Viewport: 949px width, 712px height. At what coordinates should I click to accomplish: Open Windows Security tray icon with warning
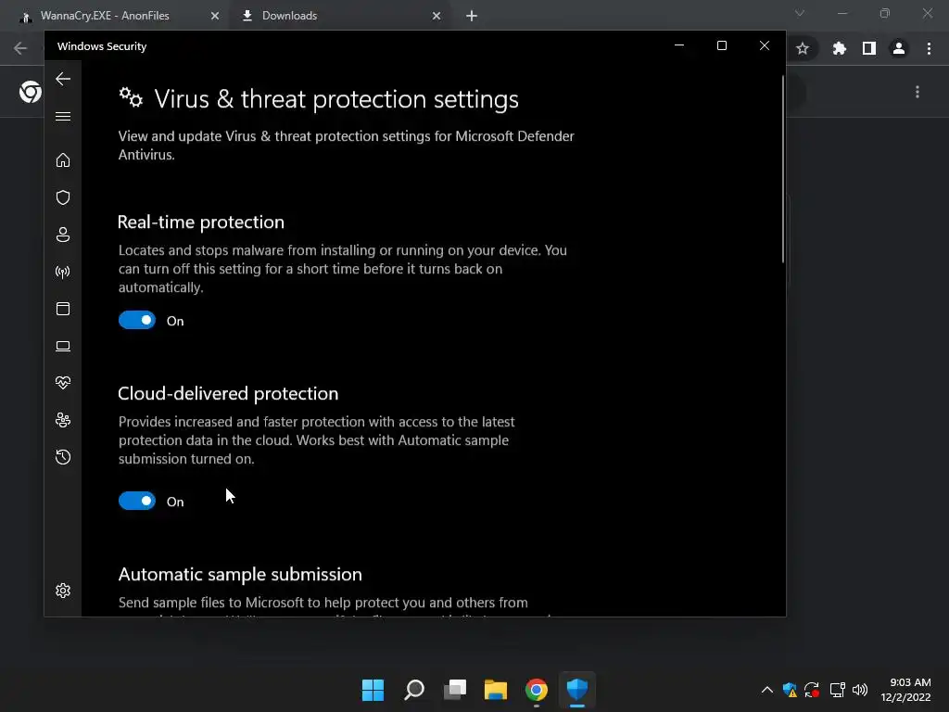click(x=790, y=690)
